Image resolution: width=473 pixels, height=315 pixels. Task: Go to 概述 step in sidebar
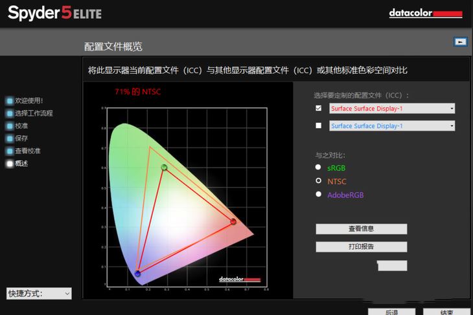tap(21, 164)
